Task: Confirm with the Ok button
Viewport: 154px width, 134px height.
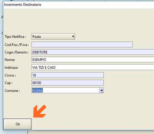Action: (x=17, y=124)
